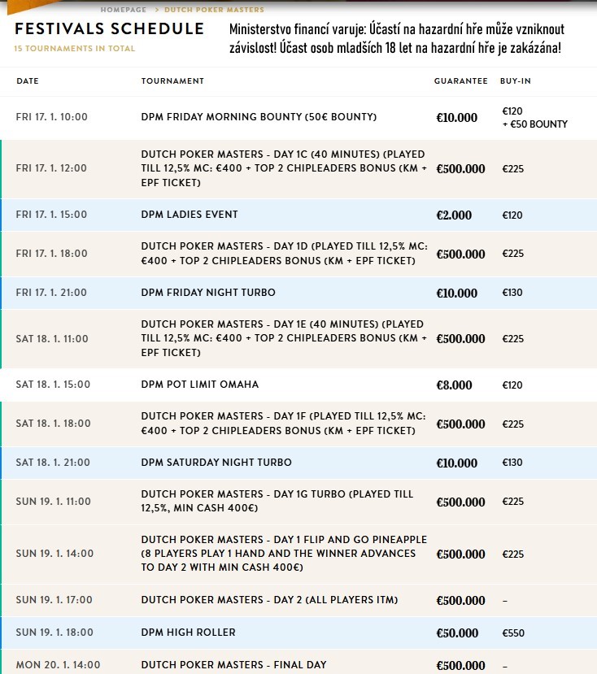The height and width of the screenshot is (674, 597).
Task: Open the DPM Saturday Night Turbo tournament
Action: coord(216,462)
